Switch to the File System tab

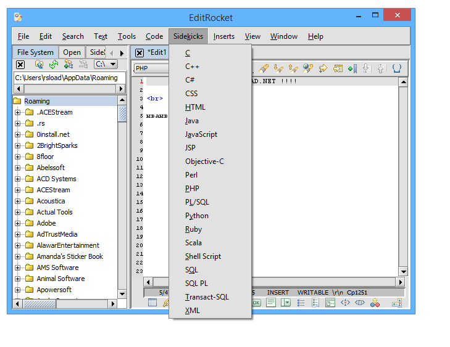point(35,52)
